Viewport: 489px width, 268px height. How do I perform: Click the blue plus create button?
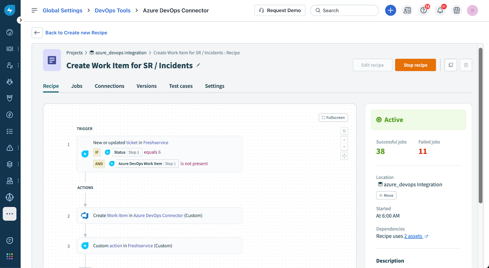coord(391,10)
